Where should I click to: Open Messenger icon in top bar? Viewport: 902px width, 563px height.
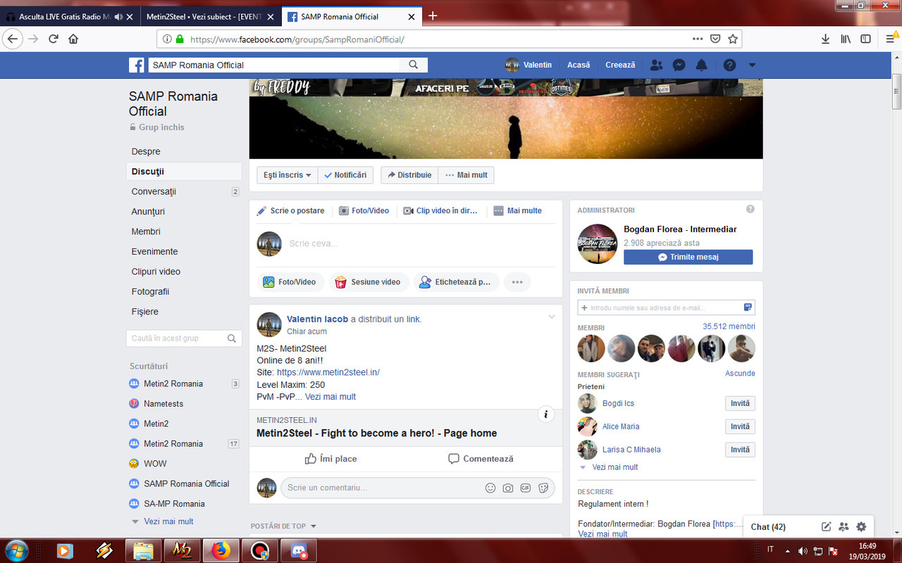pos(679,65)
